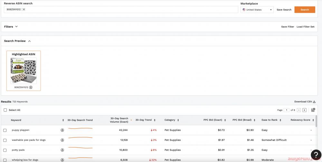Sort by PPC Bid (Broad) column
322x162 pixels.
click(x=254, y=120)
